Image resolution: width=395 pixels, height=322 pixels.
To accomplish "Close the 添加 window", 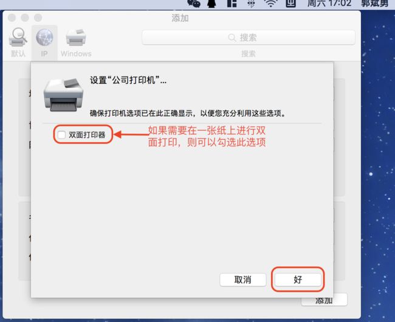I will coord(12,18).
